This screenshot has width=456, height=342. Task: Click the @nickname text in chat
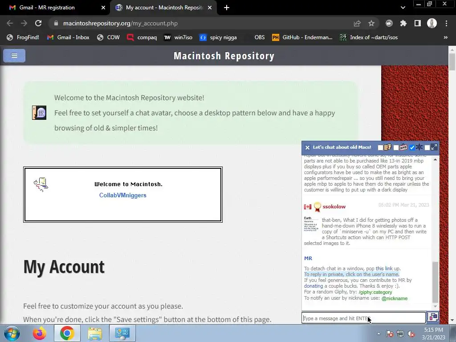pos(395,298)
